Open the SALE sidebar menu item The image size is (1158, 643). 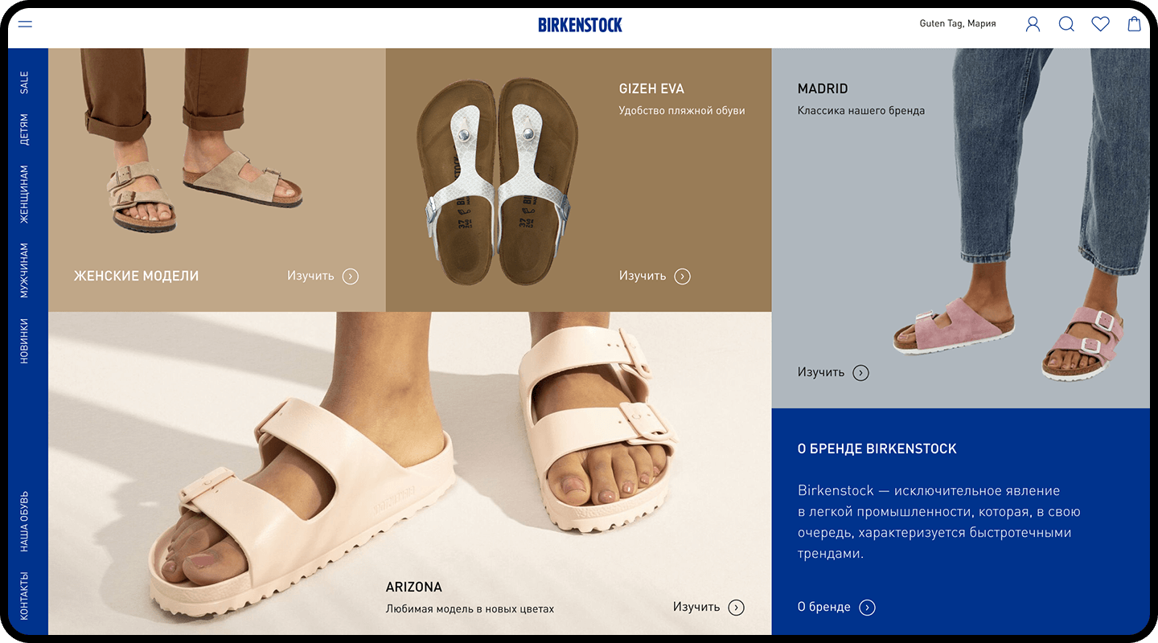(x=24, y=83)
